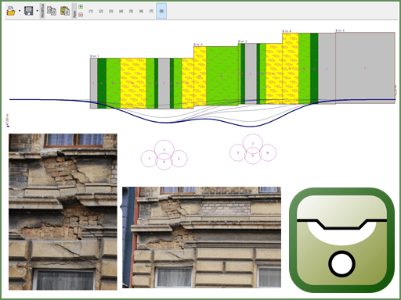Click the Paste clipboard icon
Image resolution: width=401 pixels, height=300 pixels.
65,11
